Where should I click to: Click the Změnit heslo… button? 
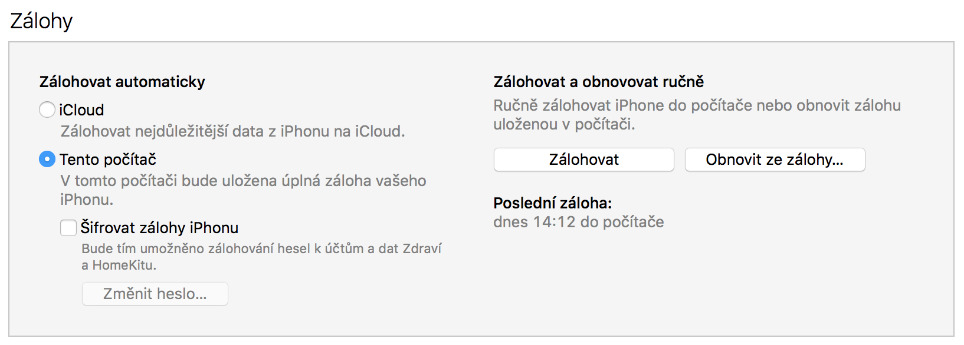(x=155, y=294)
